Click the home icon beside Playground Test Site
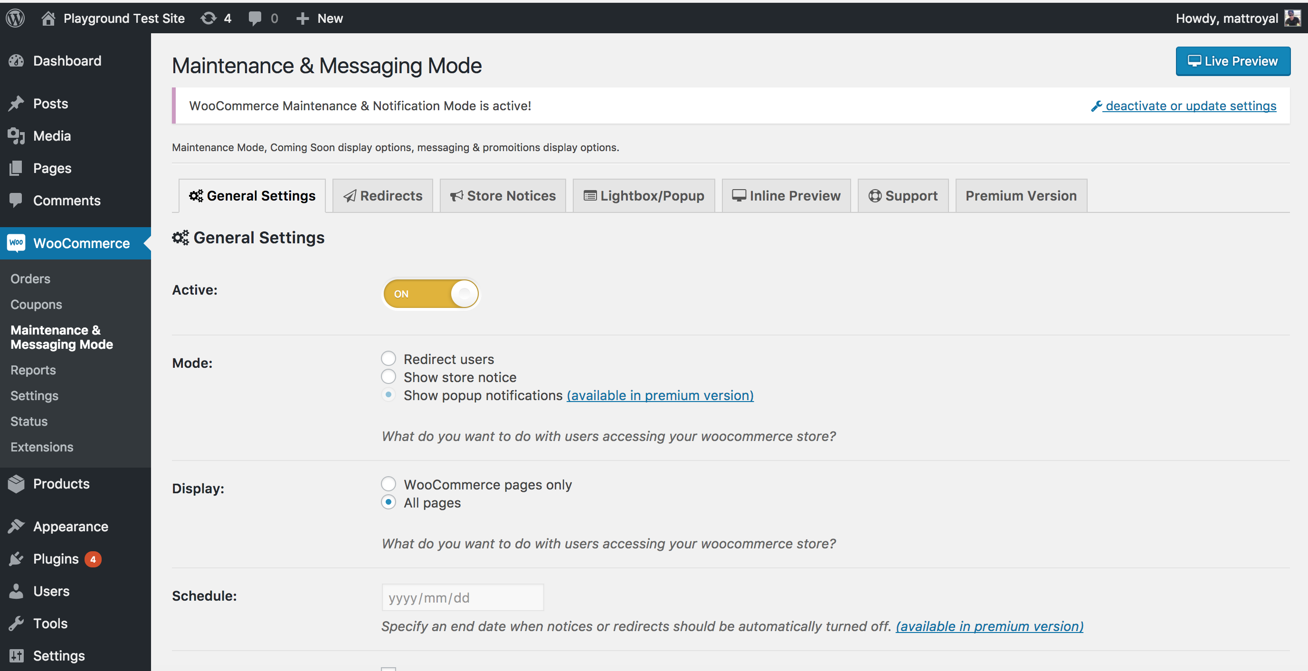Image resolution: width=1308 pixels, height=671 pixels. 48,18
